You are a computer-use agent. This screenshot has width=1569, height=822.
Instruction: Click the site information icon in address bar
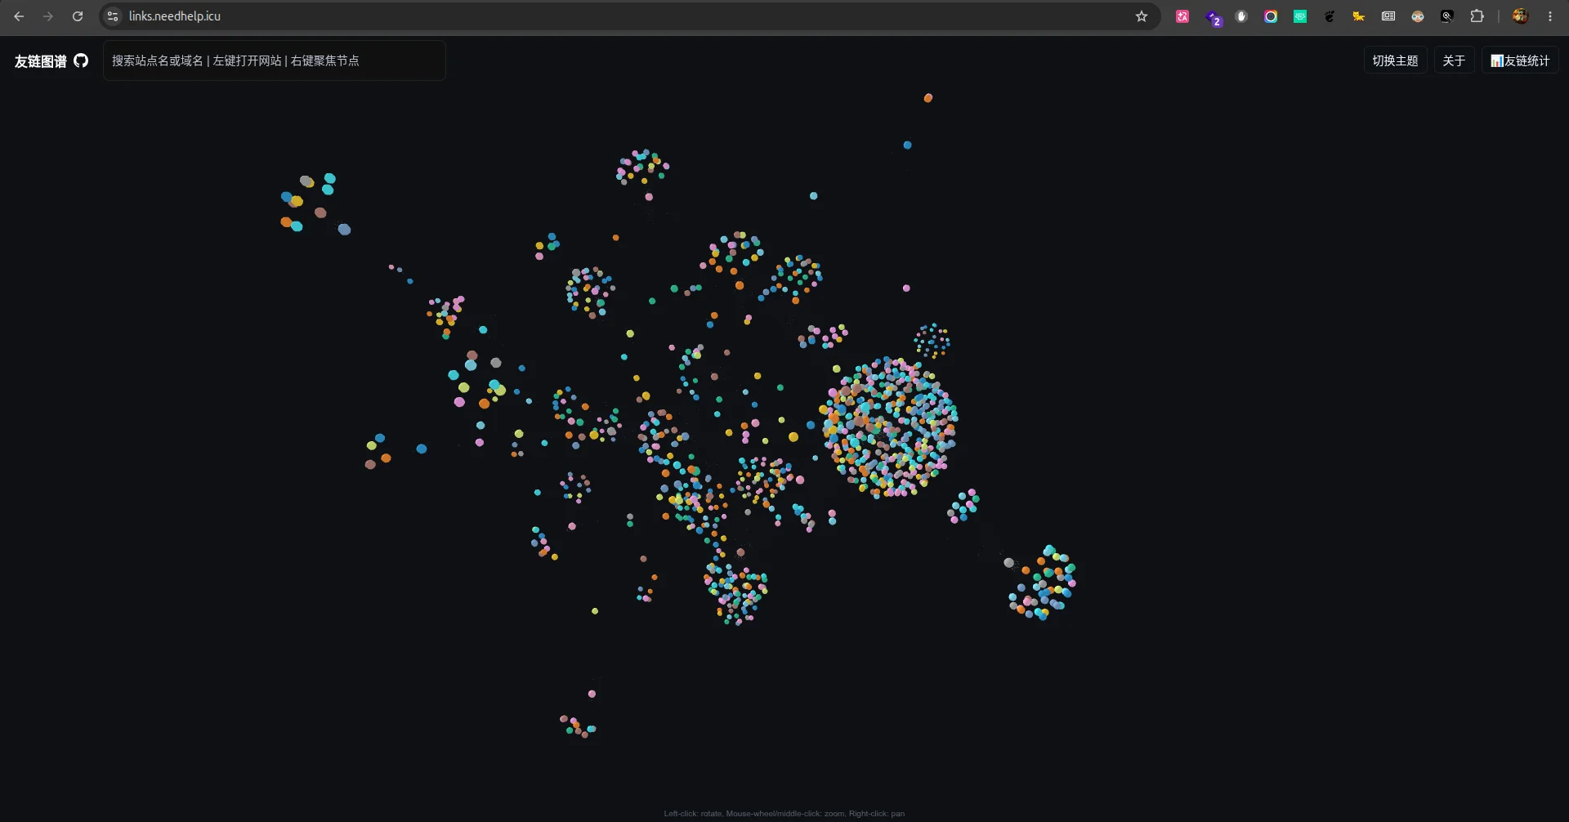[x=114, y=16]
